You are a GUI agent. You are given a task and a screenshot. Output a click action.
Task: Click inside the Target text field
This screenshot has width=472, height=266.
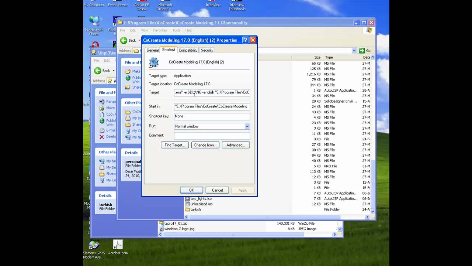(x=212, y=92)
